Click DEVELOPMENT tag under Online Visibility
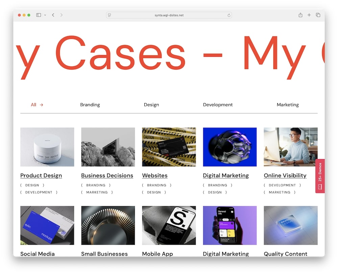 (282, 185)
